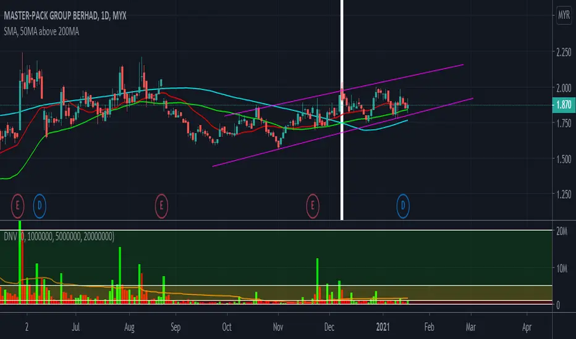Click the Oct label on time axis
The height and width of the screenshot is (339, 576).
227,327
